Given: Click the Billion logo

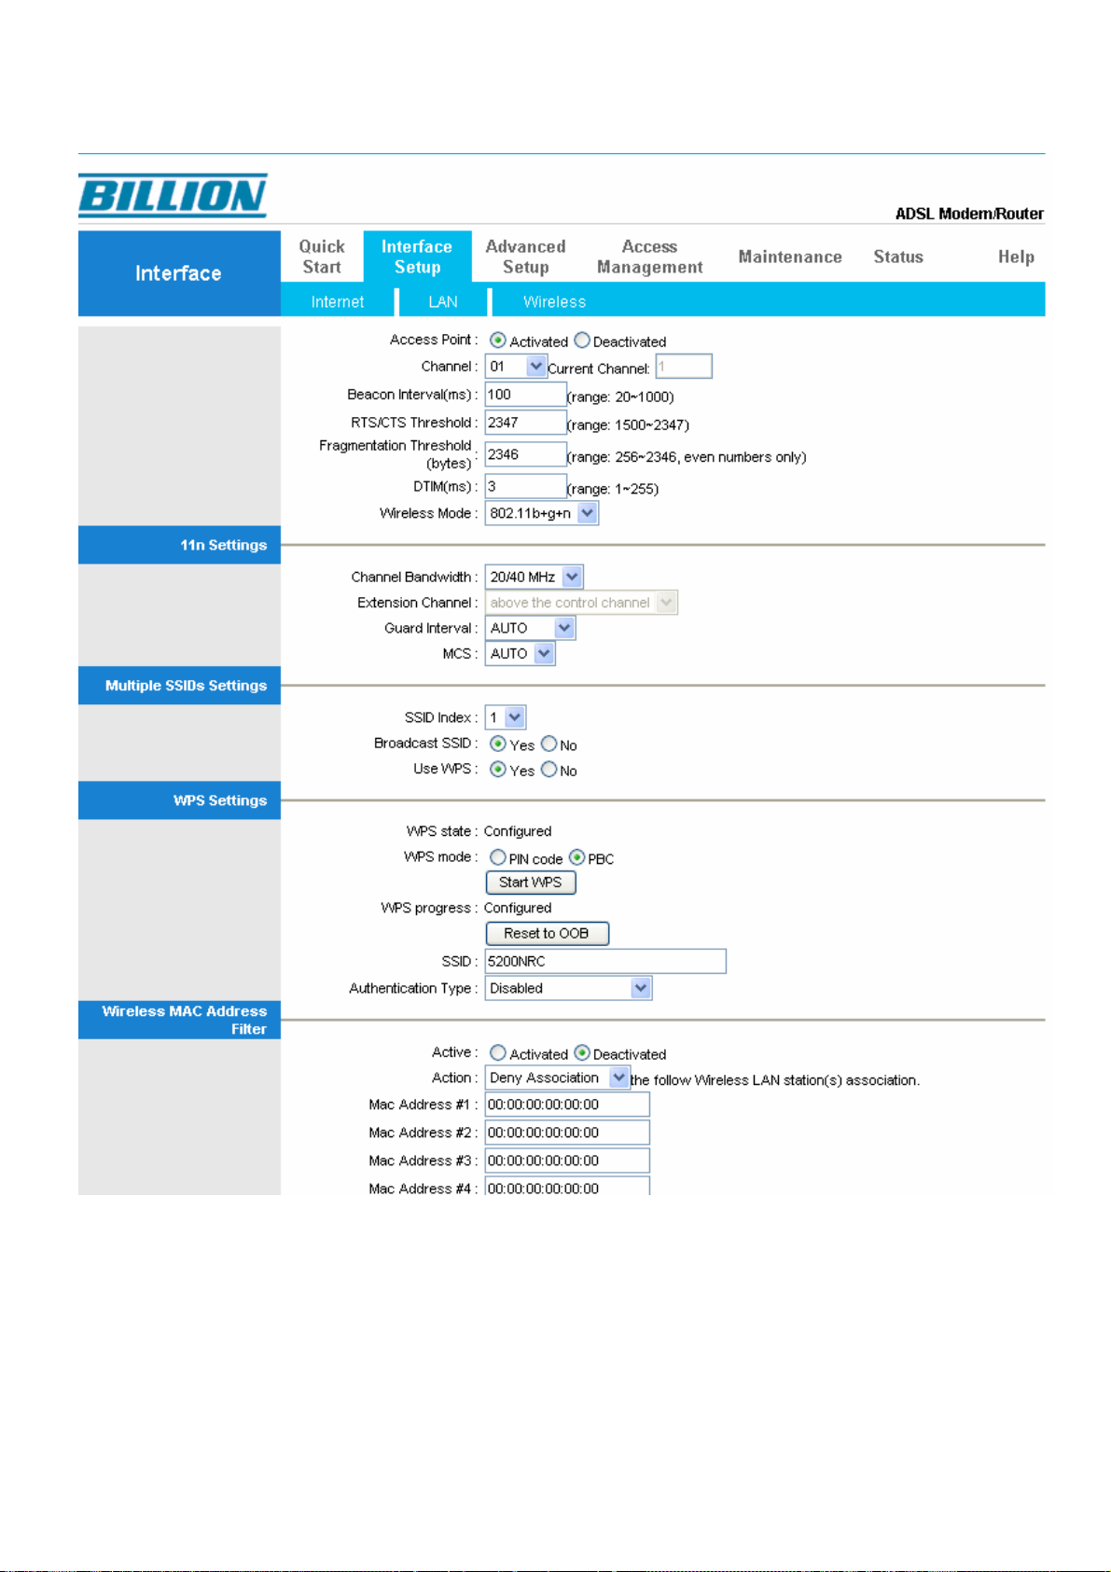Looking at the screenshot, I should 173,196.
